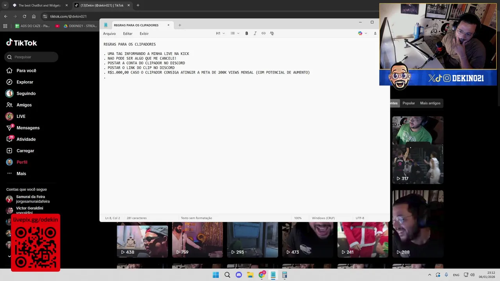Open Editar menu in Notepad

click(128, 34)
